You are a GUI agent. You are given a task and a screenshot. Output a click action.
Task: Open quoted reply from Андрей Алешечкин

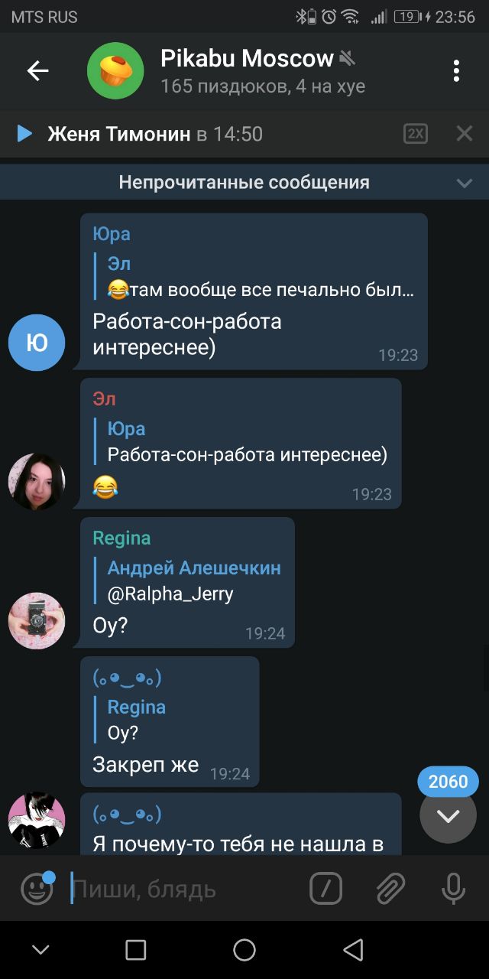(x=194, y=581)
